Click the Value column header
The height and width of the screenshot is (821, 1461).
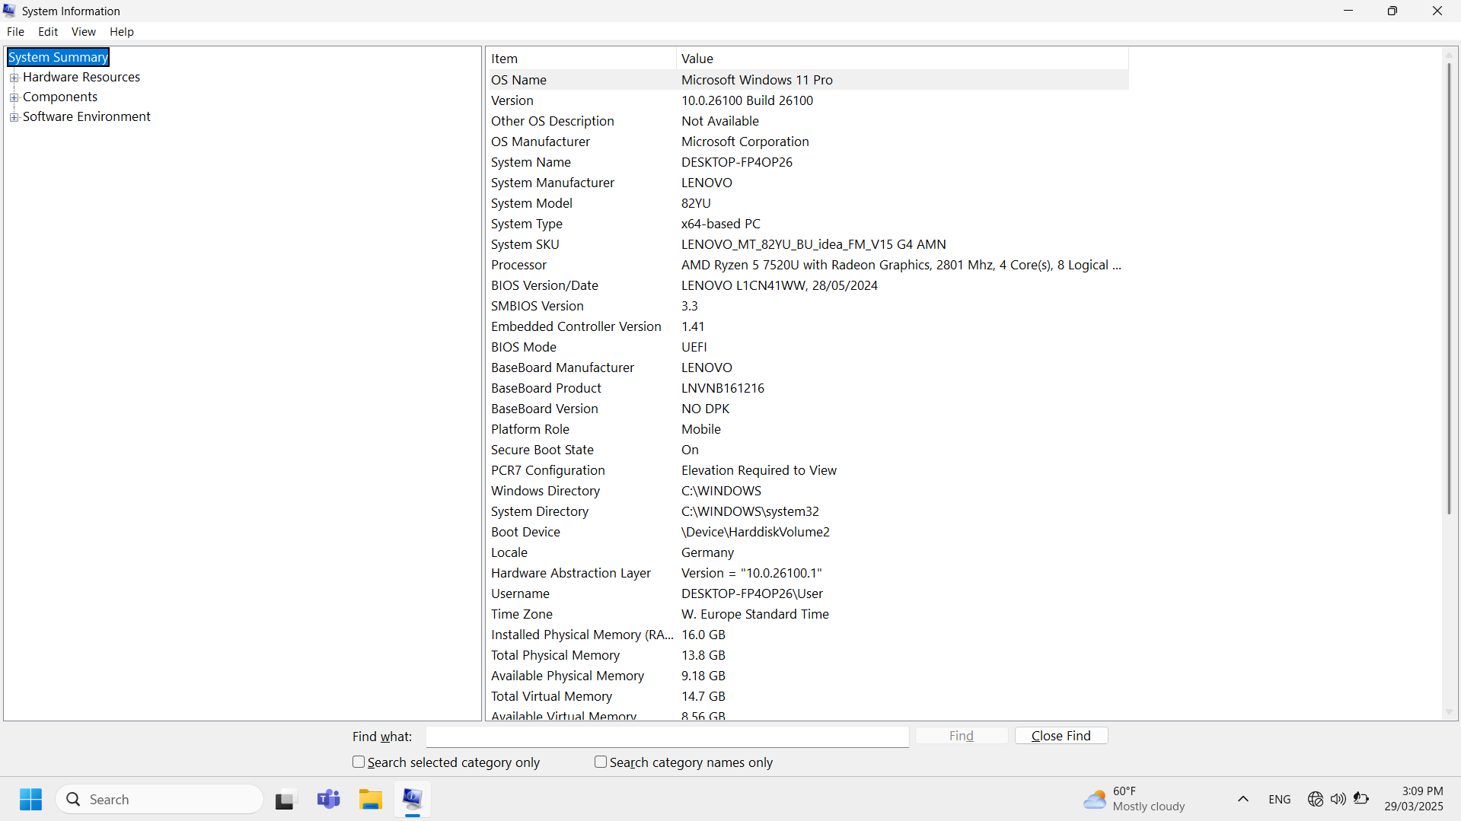(902, 59)
